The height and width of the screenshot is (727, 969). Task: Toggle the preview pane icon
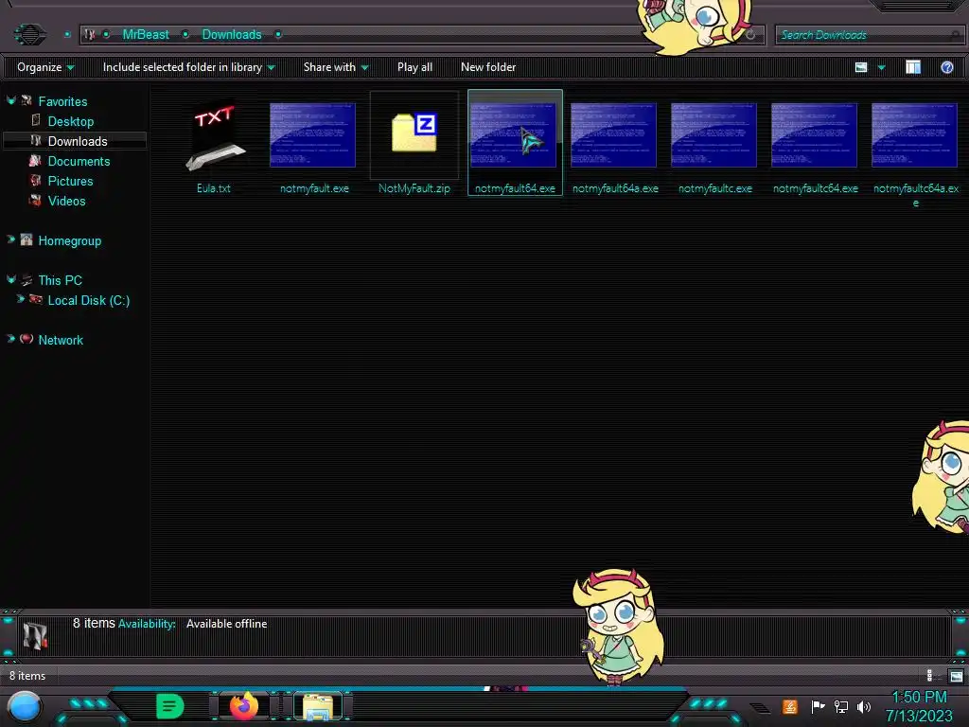pyautogui.click(x=913, y=67)
